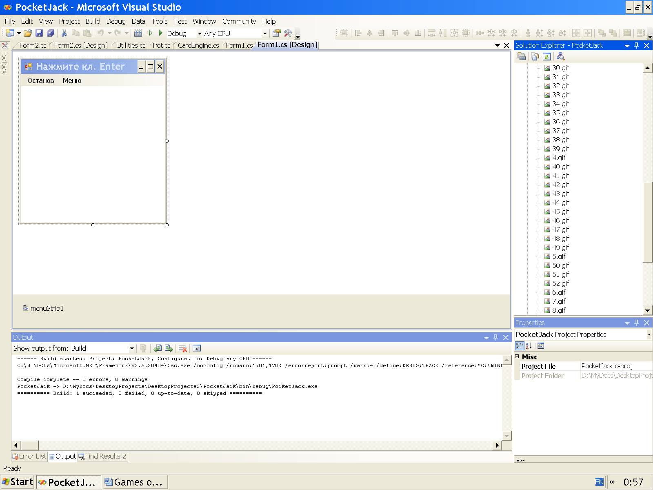Image resolution: width=653 pixels, height=490 pixels.
Task: Open the Build menu
Action: point(93,21)
